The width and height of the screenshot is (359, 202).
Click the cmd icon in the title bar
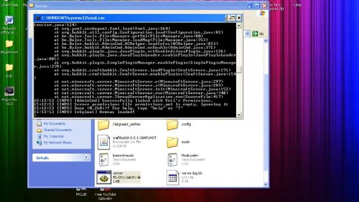point(38,18)
